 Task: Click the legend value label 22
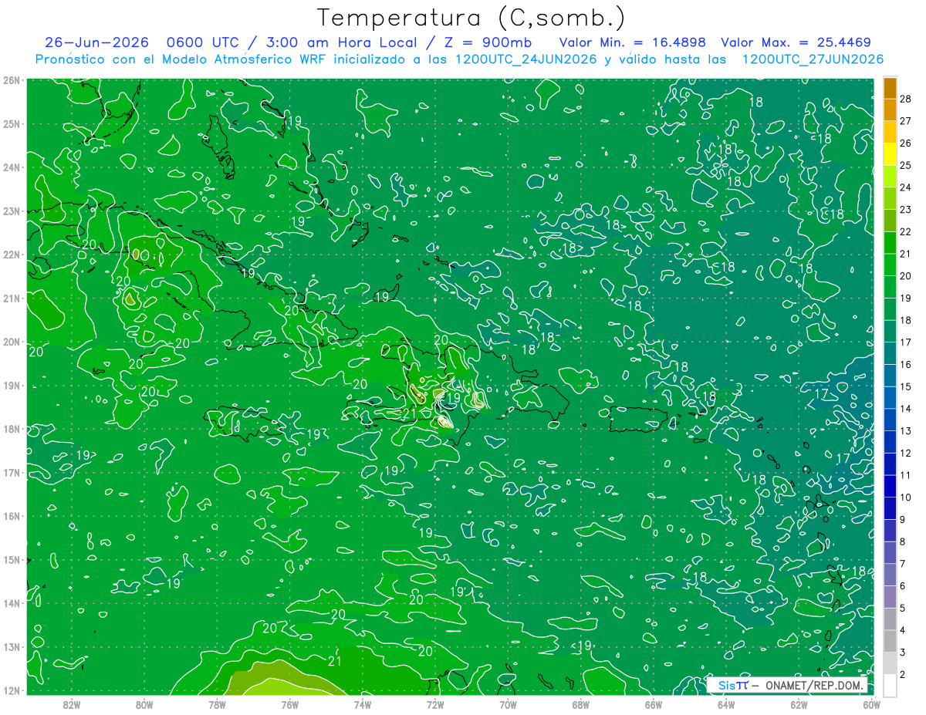coord(906,231)
